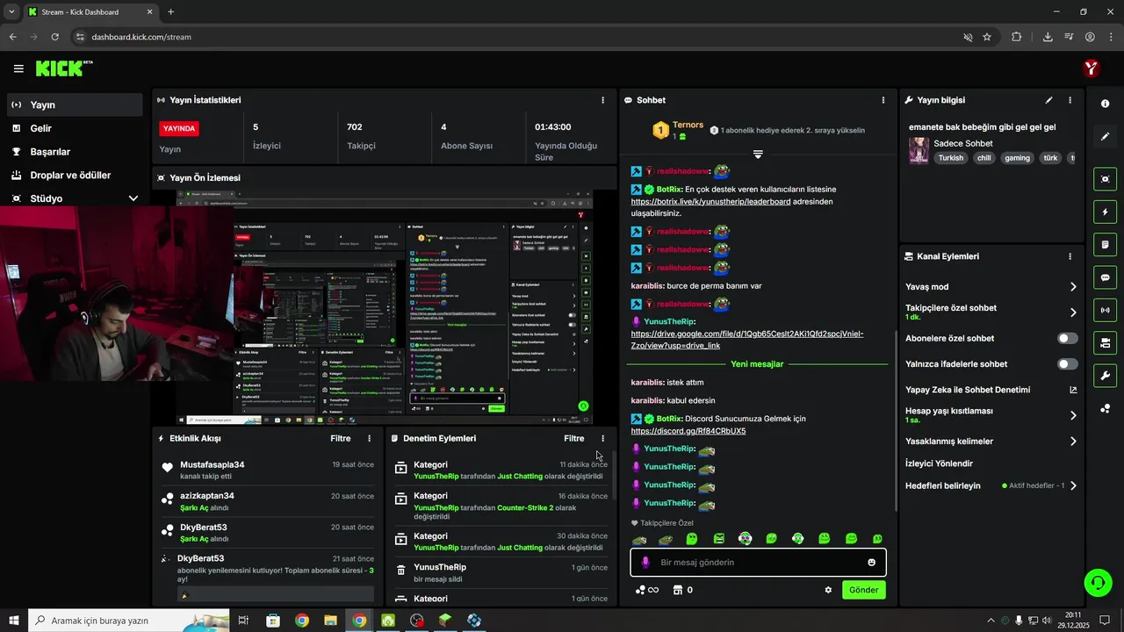Open the user profile avatar menu
1124x632 pixels.
click(x=1092, y=68)
